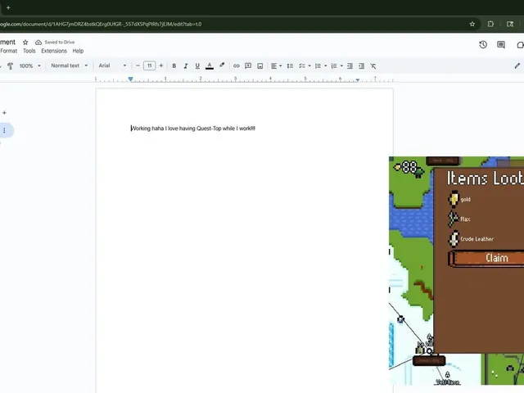Image resolution: width=524 pixels, height=393 pixels.
Task: Apply a numbered list
Action: (x=334, y=65)
